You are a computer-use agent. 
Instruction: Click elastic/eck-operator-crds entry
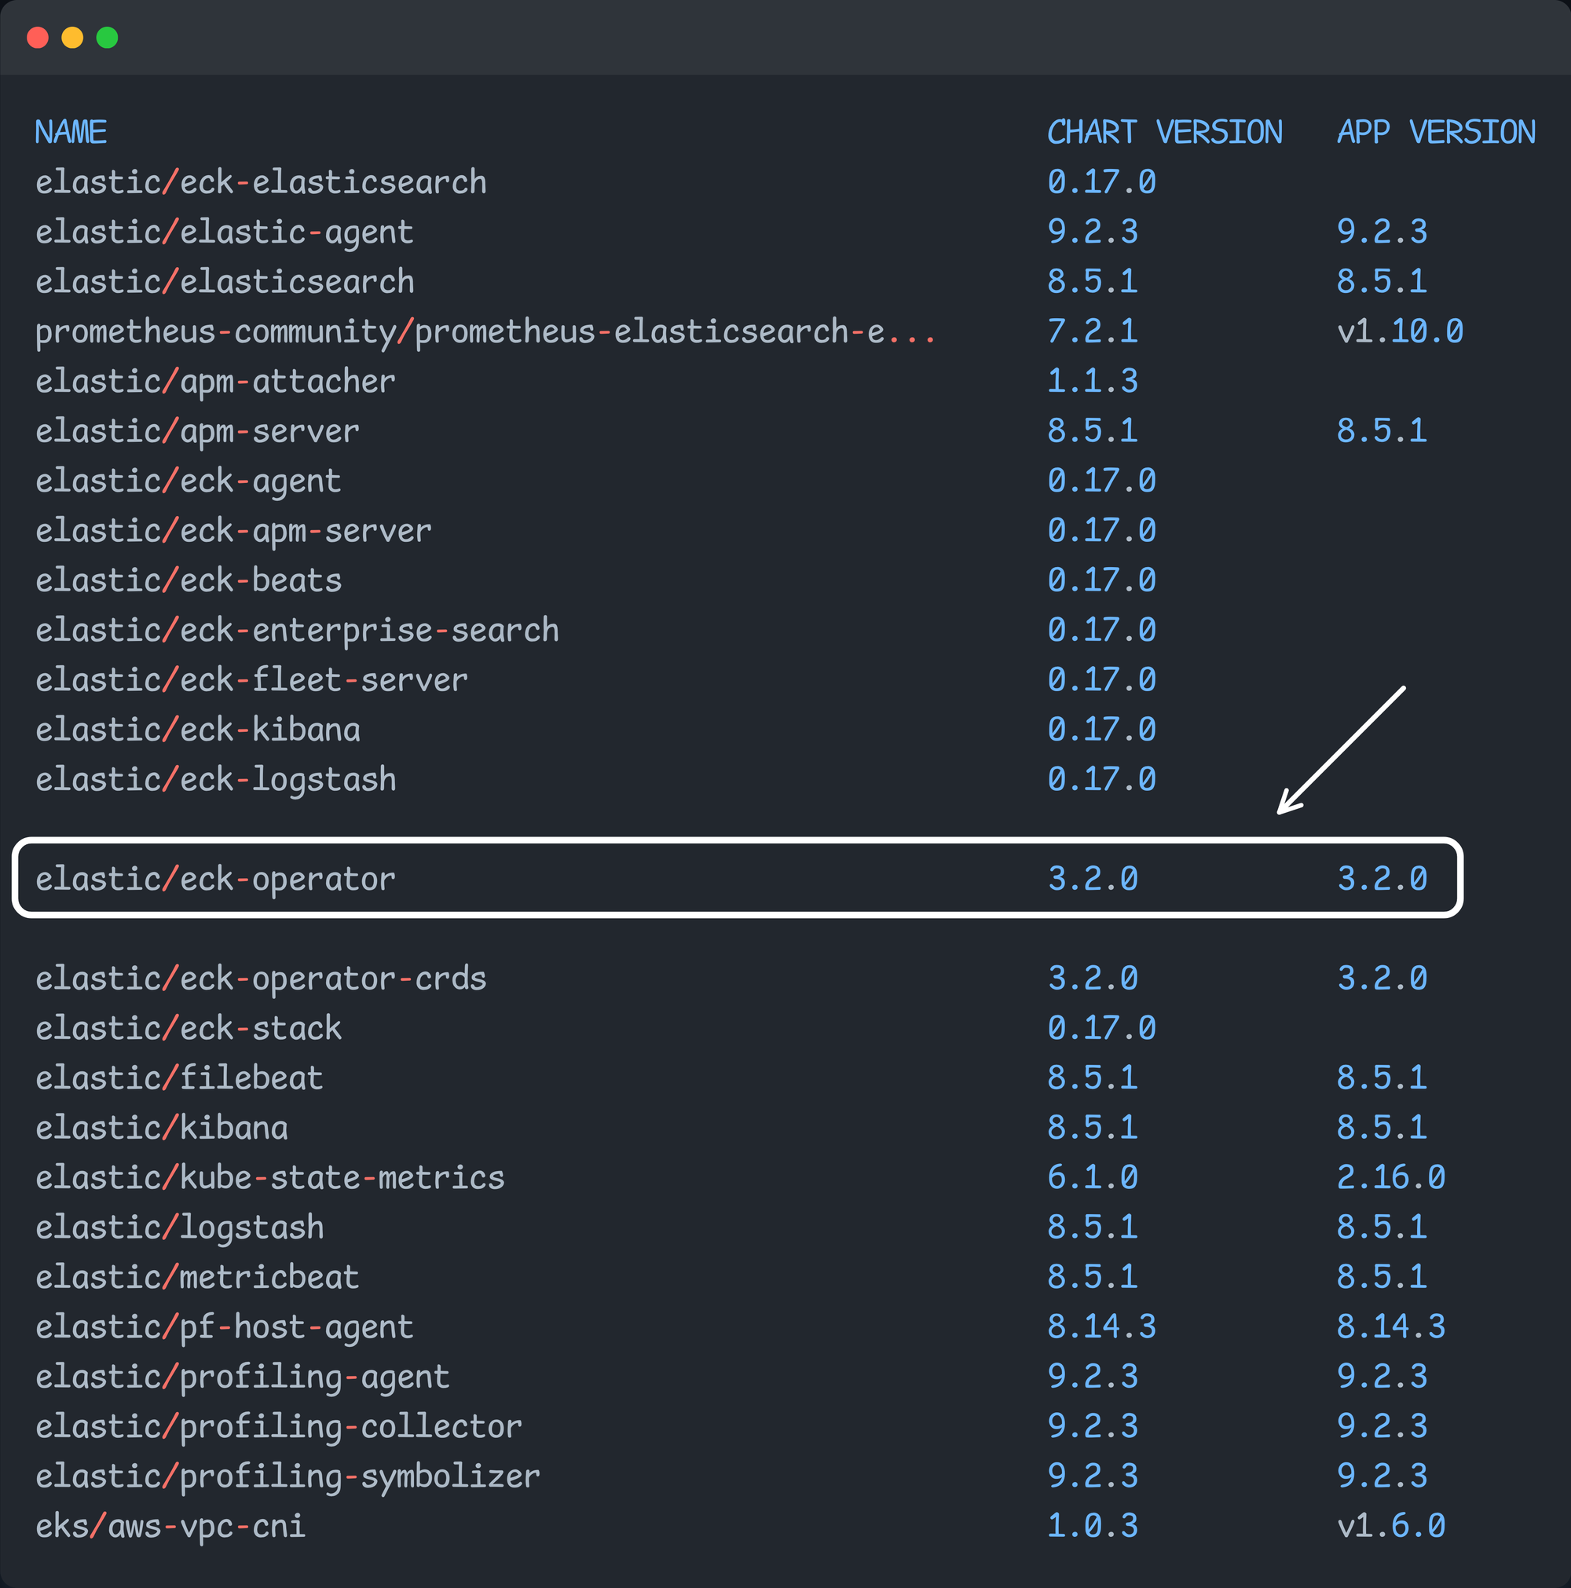pyautogui.click(x=261, y=979)
